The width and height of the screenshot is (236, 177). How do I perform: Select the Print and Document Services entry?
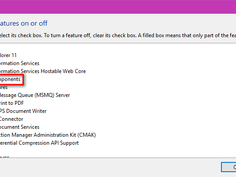[x=19, y=127]
